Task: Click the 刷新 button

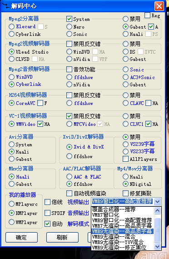Action: tap(62, 238)
